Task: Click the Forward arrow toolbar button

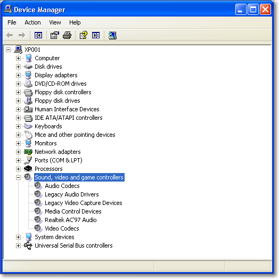Action: [22, 35]
